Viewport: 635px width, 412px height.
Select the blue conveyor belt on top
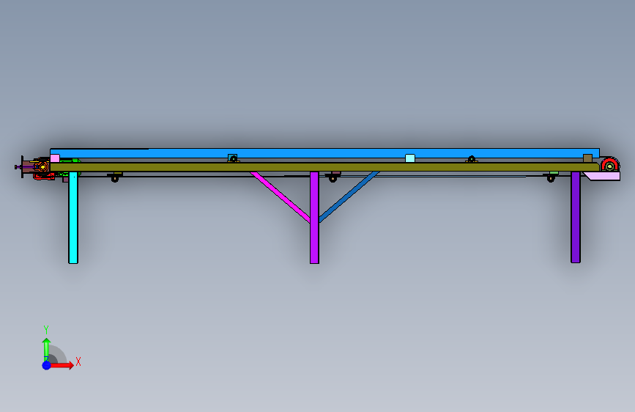click(324, 153)
